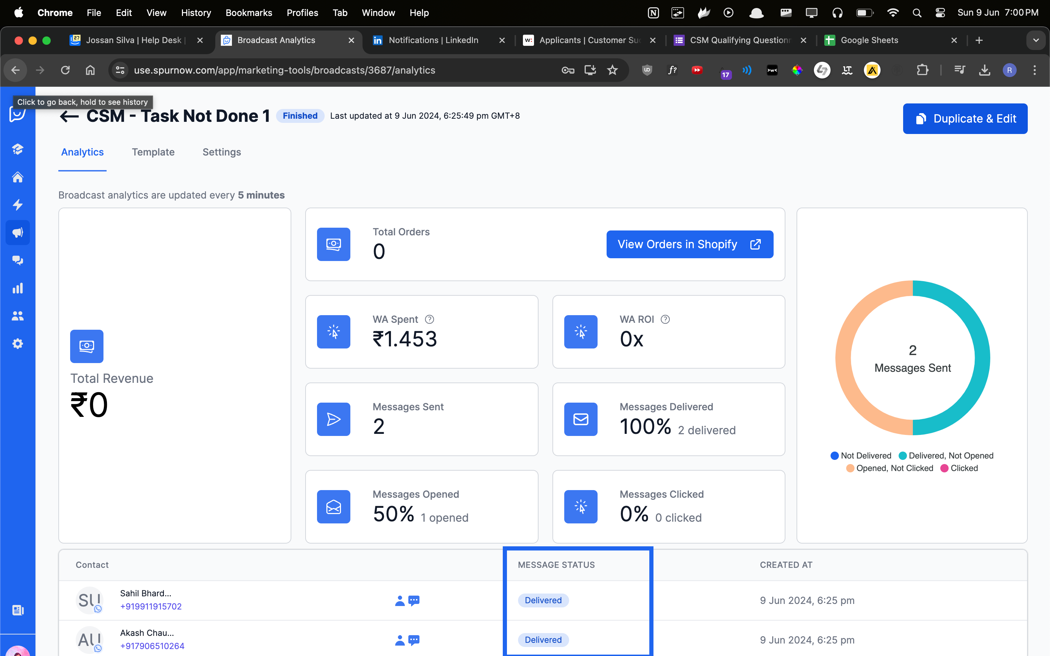The image size is (1050, 656).
Task: Go back using the arrow beside CSM title
Action: (x=69, y=116)
